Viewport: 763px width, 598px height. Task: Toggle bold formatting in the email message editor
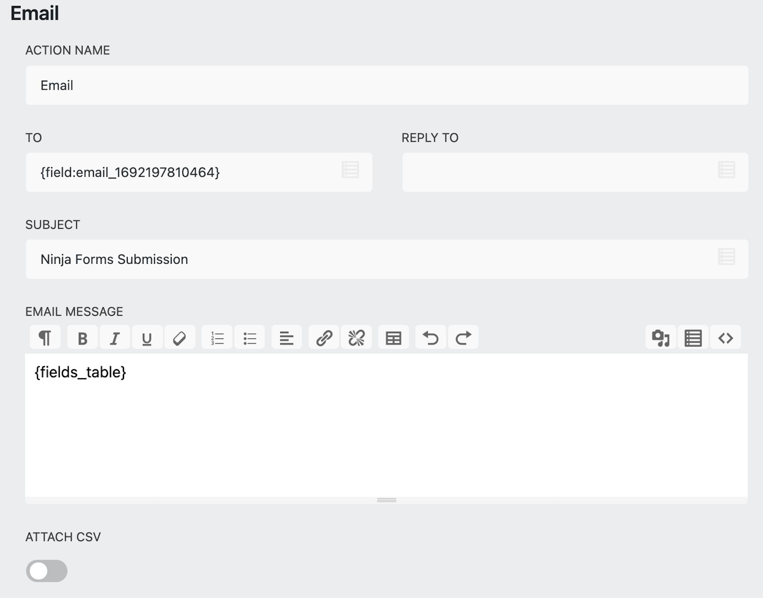coord(82,337)
